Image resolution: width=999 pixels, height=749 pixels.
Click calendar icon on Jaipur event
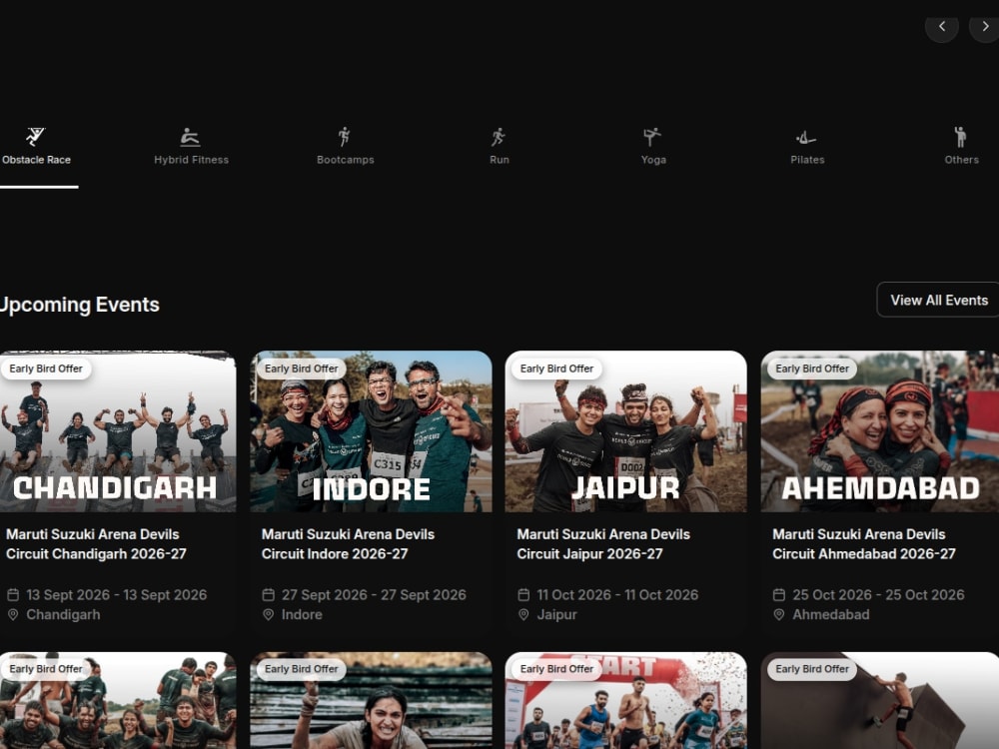[x=523, y=595]
